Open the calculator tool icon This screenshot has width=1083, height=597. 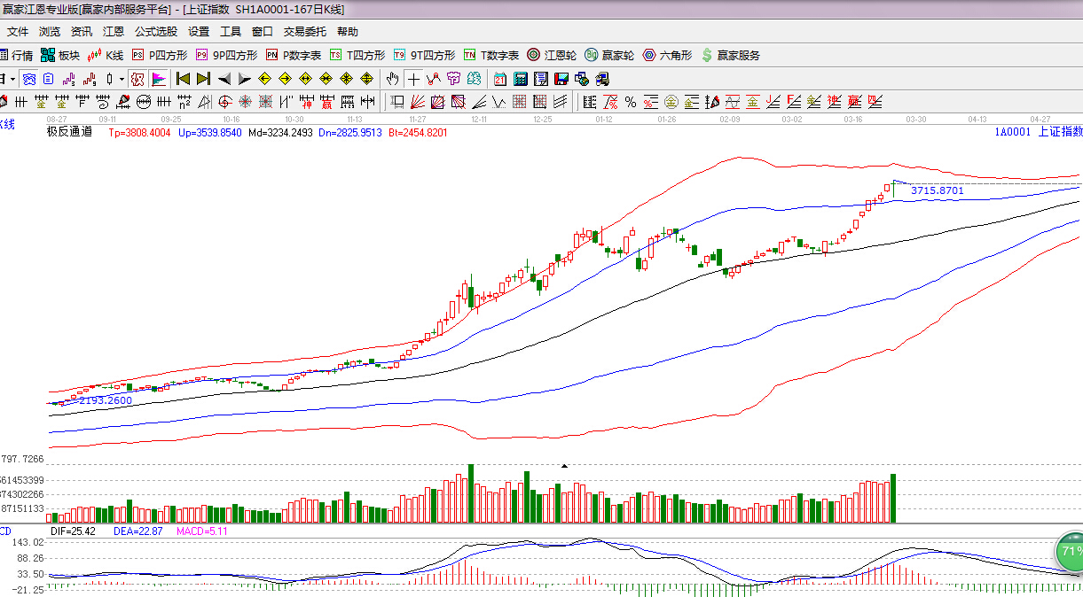[x=521, y=79]
